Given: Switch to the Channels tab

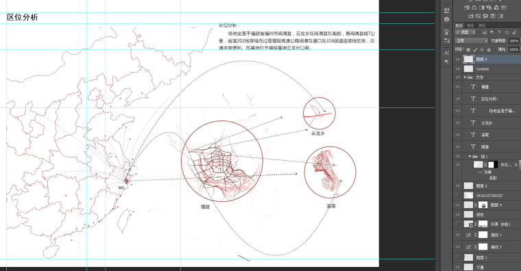Looking at the screenshot, I should tap(470, 25).
